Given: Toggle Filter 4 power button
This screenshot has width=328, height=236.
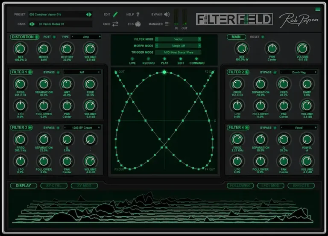Looking at the screenshot, I should coord(246,128).
